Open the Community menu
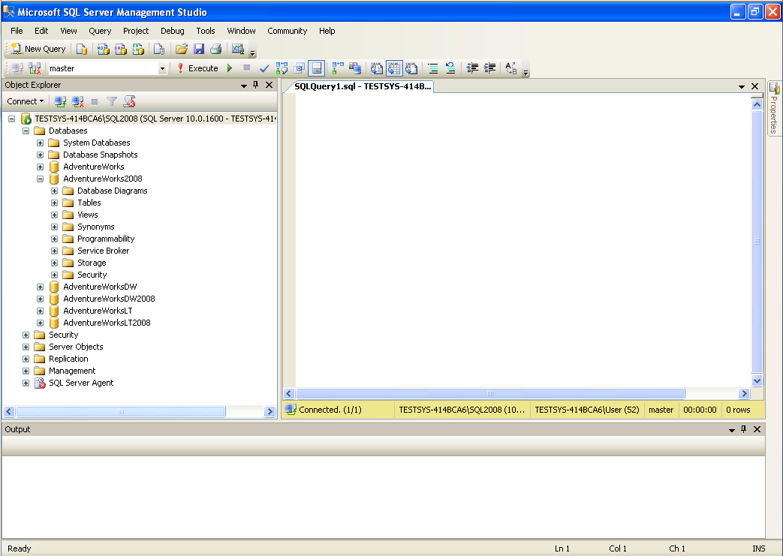Screen dimensions: 783x556 (287, 31)
